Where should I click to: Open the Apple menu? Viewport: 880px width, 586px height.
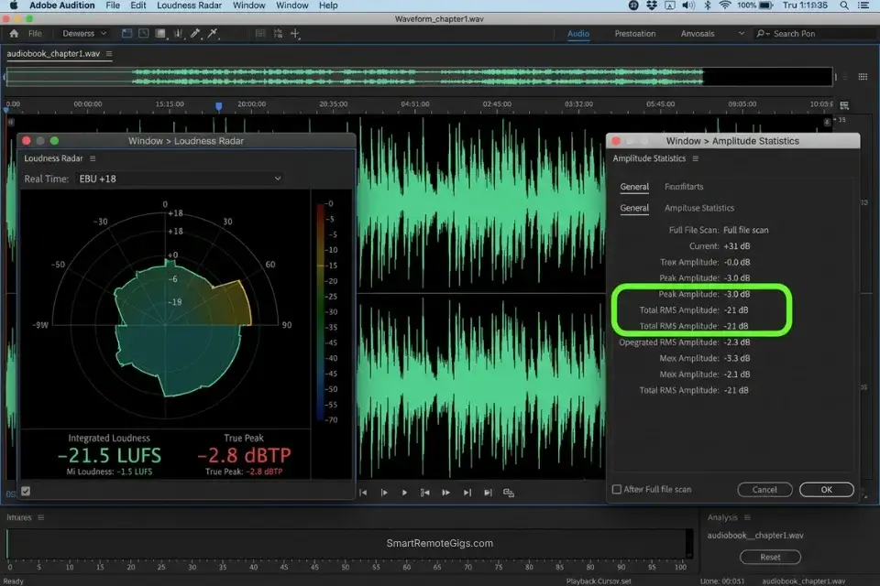tap(14, 5)
